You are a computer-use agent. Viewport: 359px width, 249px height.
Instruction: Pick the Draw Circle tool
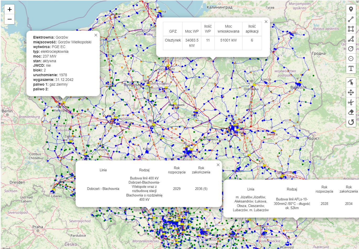coord(351,49)
